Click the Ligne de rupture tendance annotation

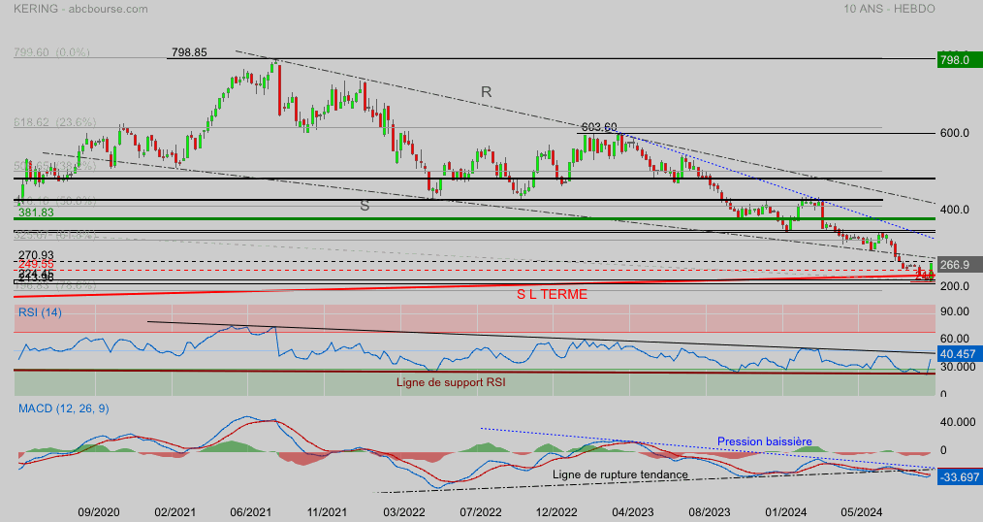pyautogui.click(x=620, y=475)
